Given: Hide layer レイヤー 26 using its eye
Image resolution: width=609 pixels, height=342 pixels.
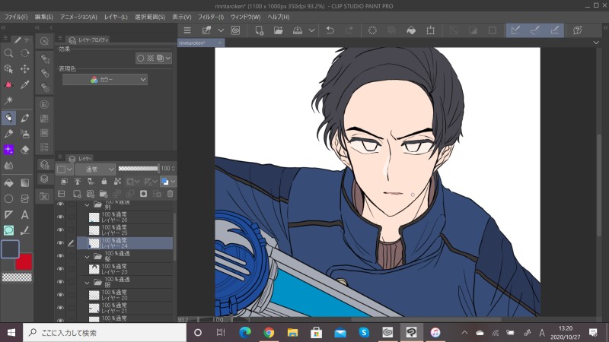Looking at the screenshot, I should pos(60,217).
